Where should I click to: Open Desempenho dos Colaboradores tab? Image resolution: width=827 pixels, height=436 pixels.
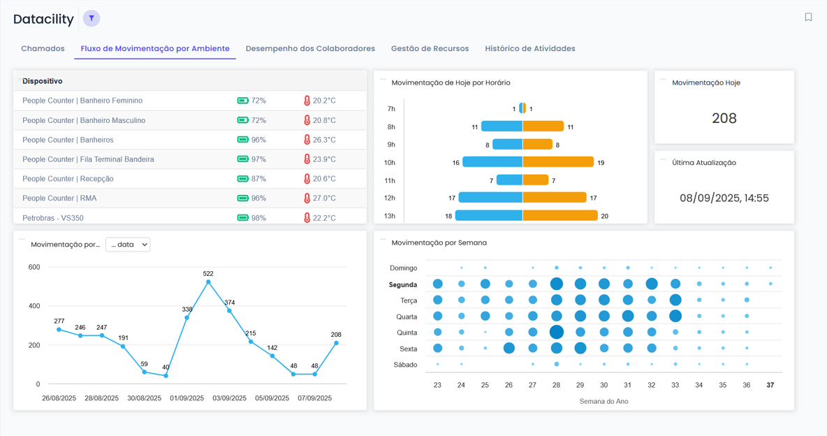click(x=310, y=49)
